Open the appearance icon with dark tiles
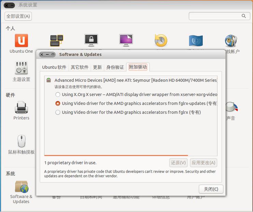 (56, 40)
